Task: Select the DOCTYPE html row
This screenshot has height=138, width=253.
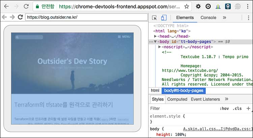Action: coord(171,26)
